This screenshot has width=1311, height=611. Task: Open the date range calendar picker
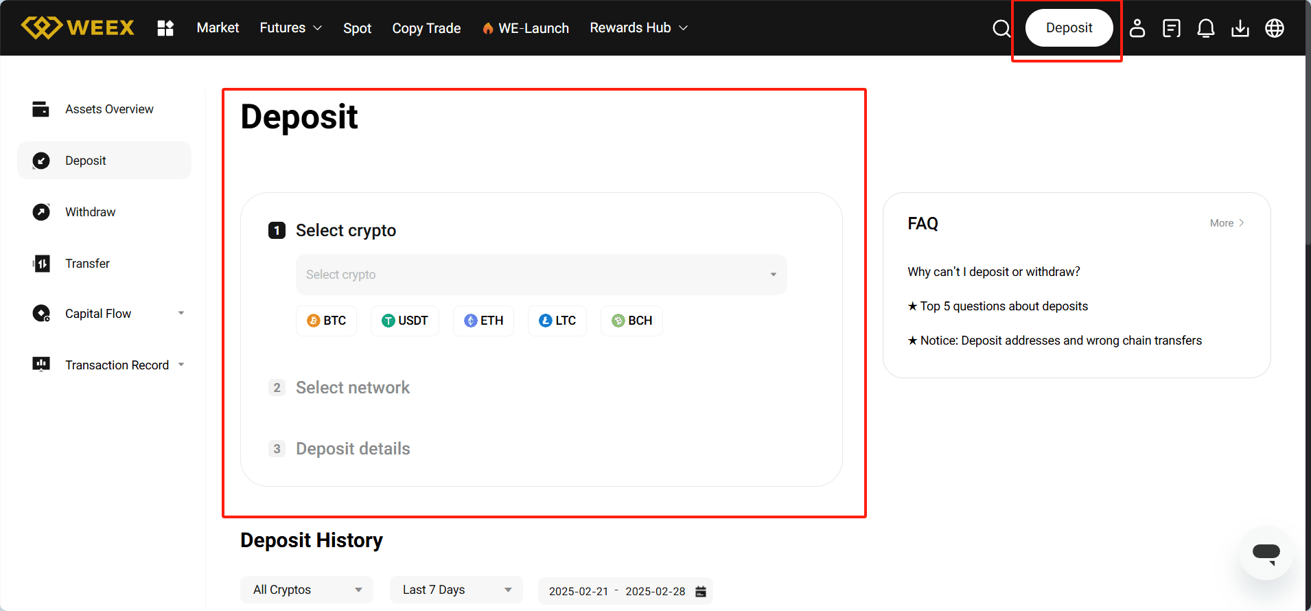pyautogui.click(x=701, y=591)
